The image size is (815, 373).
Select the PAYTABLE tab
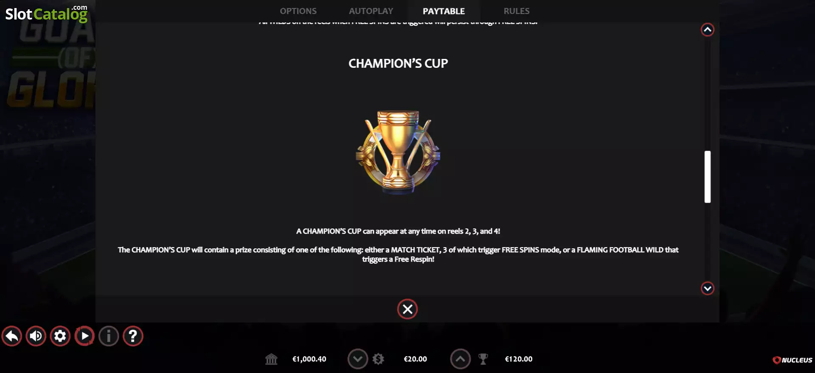[444, 11]
